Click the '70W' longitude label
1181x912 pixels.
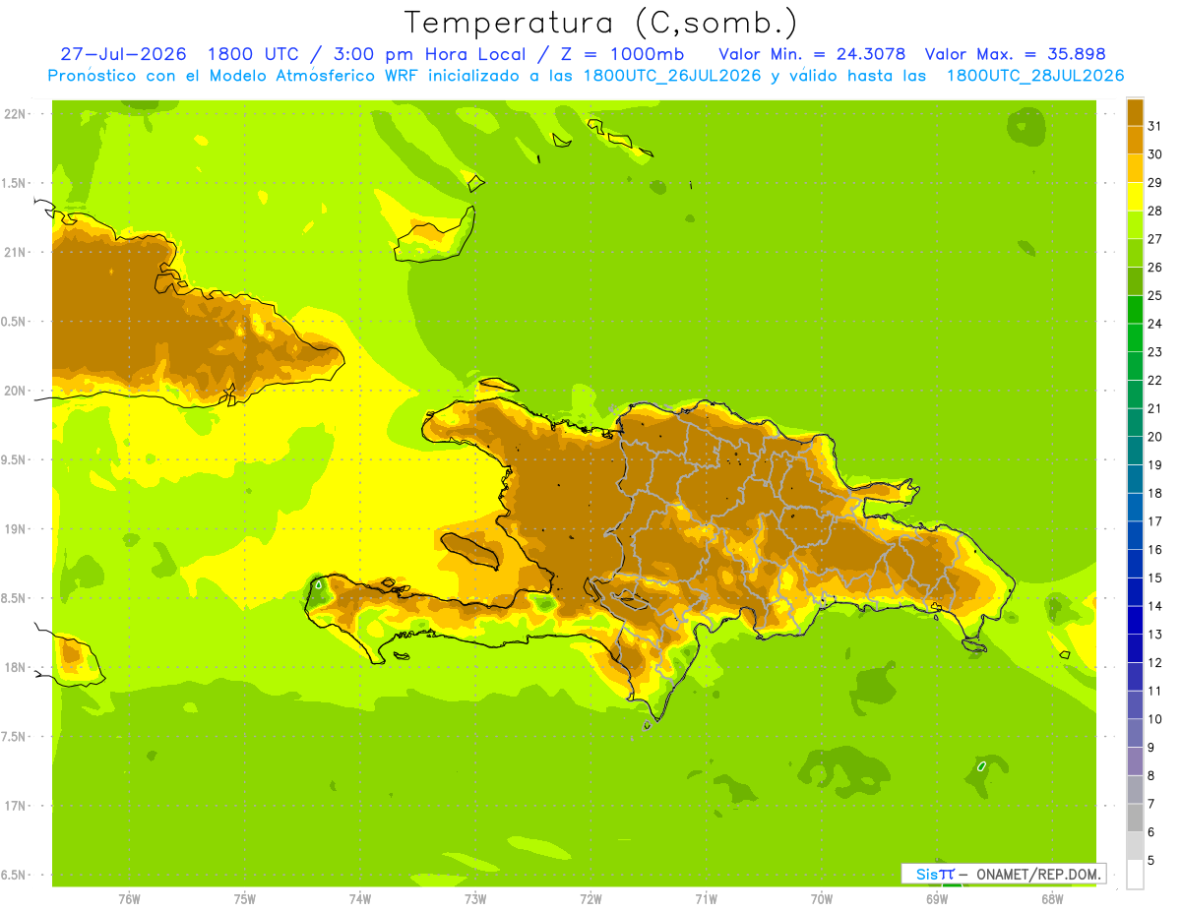pyautogui.click(x=822, y=898)
